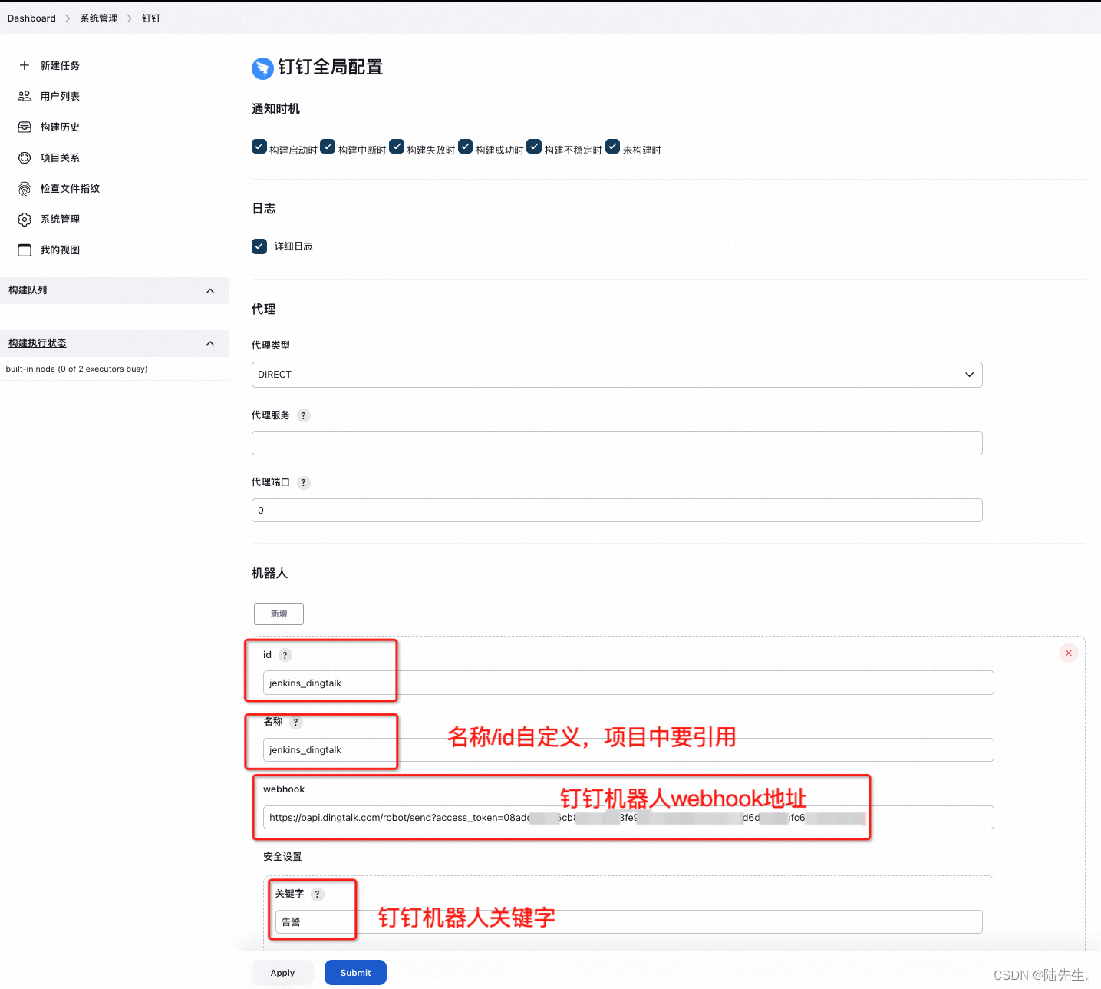1101x989 pixels.
Task: Collapse the 构建队列 panel
Action: point(210,290)
